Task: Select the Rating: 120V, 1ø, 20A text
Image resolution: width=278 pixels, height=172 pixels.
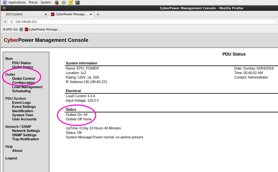Action: [82, 77]
